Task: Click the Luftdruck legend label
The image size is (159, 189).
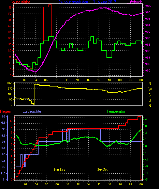Action: (x=134, y=2)
